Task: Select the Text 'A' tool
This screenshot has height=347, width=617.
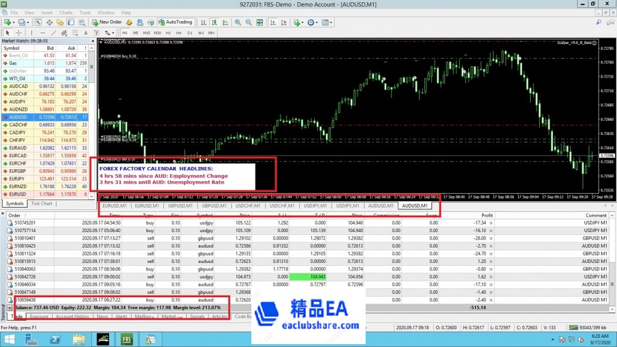Action: (x=86, y=33)
